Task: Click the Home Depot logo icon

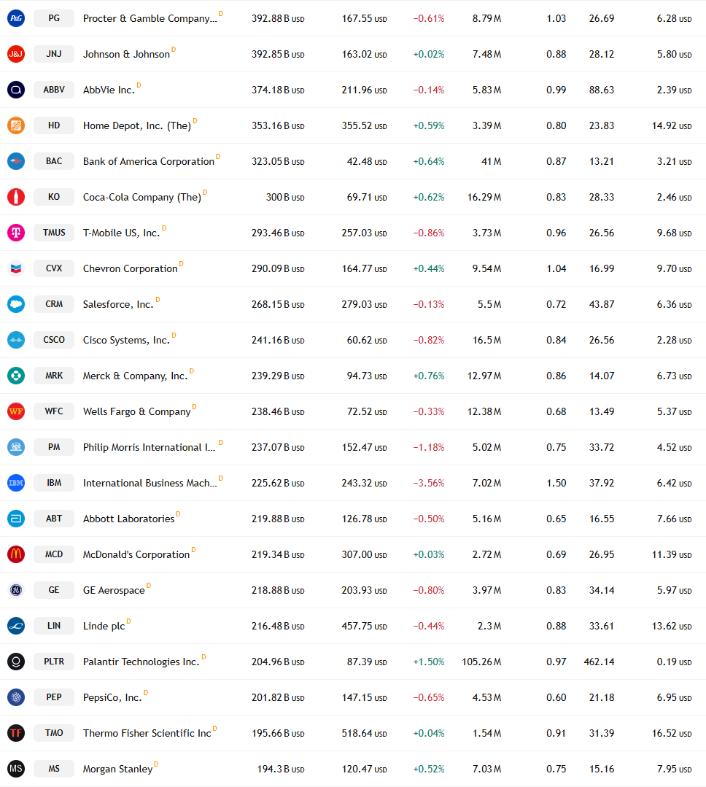Action: (16, 125)
